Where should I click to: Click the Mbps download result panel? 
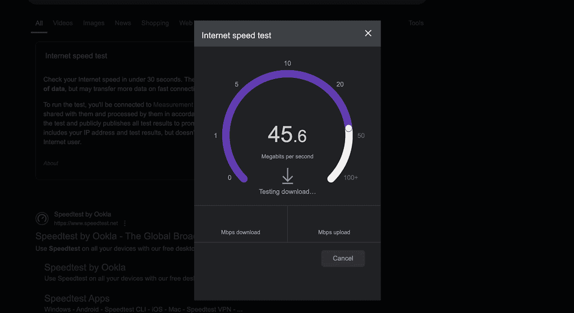(x=241, y=224)
